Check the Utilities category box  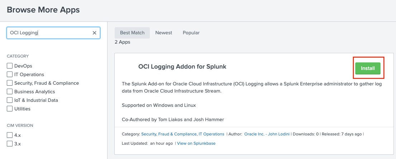point(10,109)
